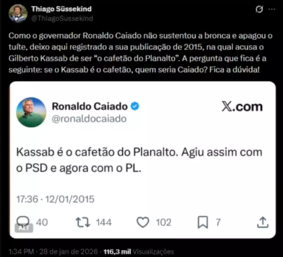Click the blue verified badge beside Caiado

pyautogui.click(x=135, y=106)
